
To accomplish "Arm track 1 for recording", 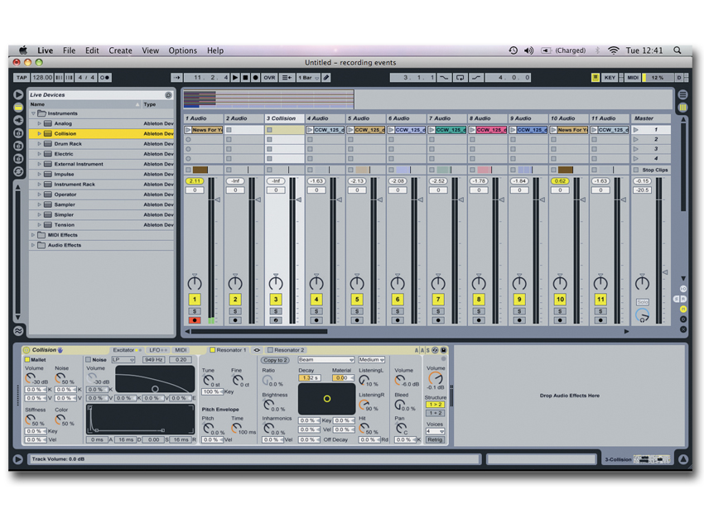I will tap(195, 320).
